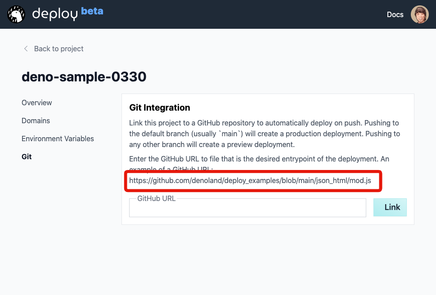Switch to the Domains section

(36, 121)
